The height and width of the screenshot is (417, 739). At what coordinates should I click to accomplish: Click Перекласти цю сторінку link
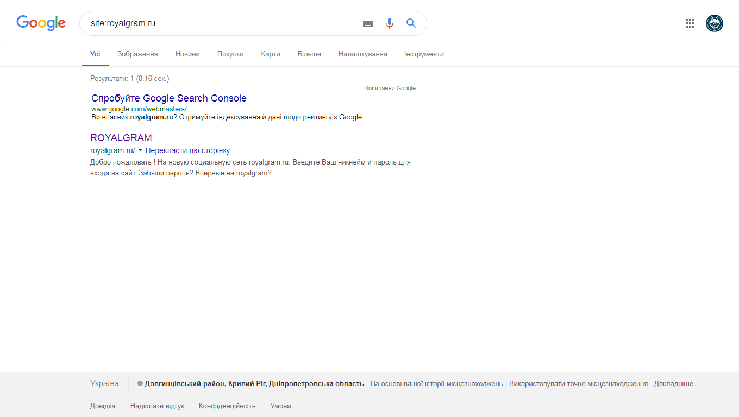[187, 150]
